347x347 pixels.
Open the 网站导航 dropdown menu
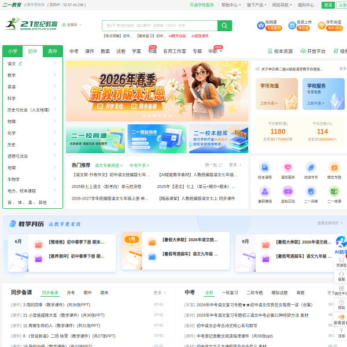[x=282, y=5]
